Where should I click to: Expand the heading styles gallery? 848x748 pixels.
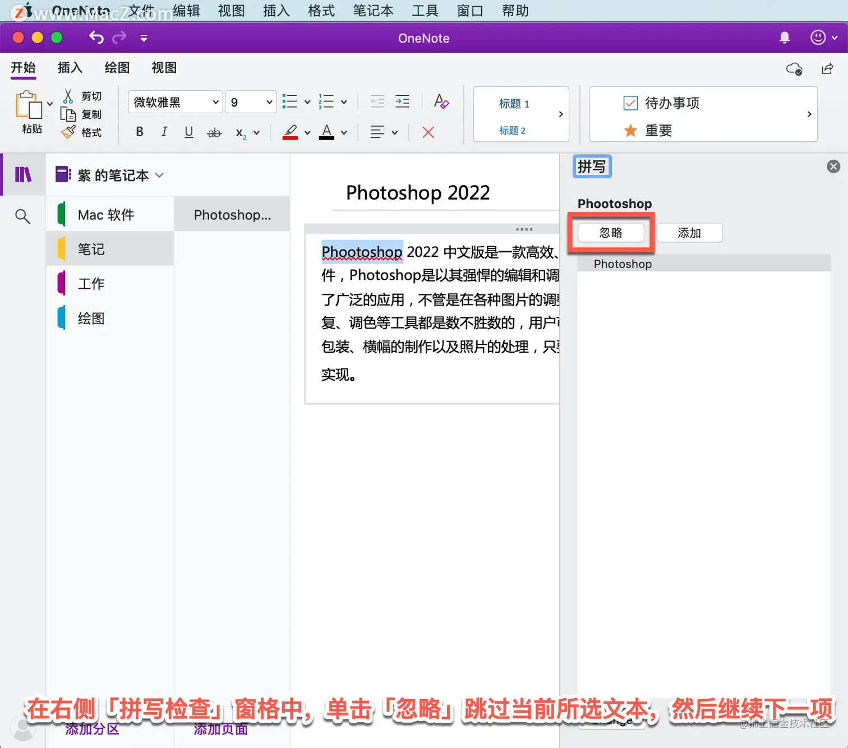pos(561,114)
